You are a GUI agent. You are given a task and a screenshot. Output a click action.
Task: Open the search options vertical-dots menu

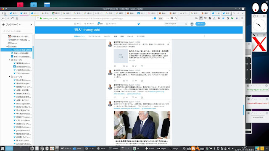[x=204, y=36]
